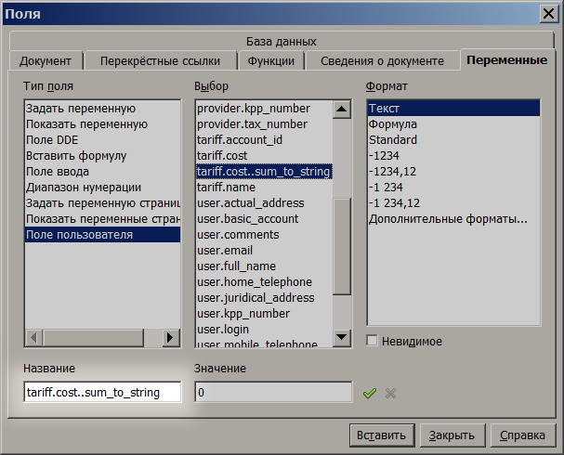
Task: Select user.actual_address in Выбор list
Action: (265, 203)
